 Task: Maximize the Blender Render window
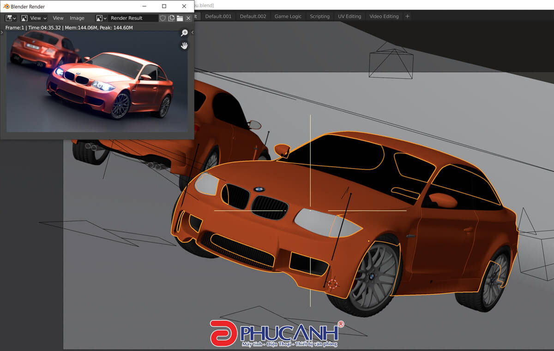point(164,6)
